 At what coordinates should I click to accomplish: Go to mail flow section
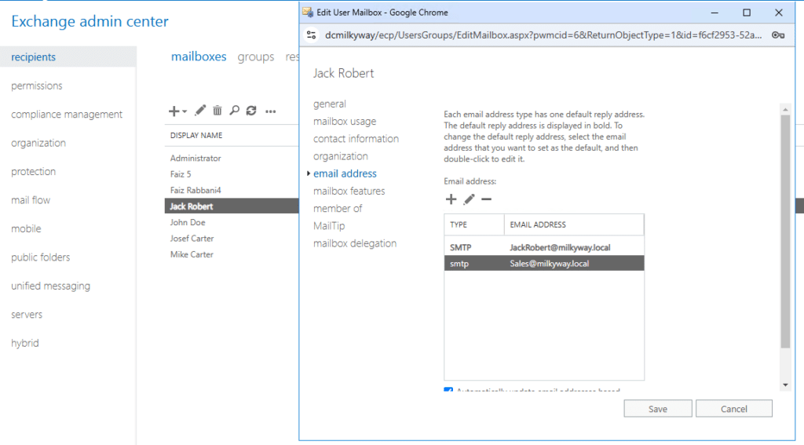pos(31,200)
